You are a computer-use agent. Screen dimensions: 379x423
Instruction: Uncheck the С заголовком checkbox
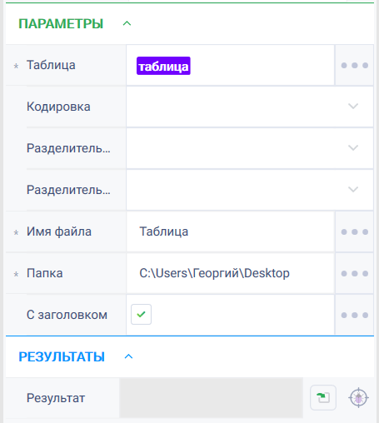point(141,315)
